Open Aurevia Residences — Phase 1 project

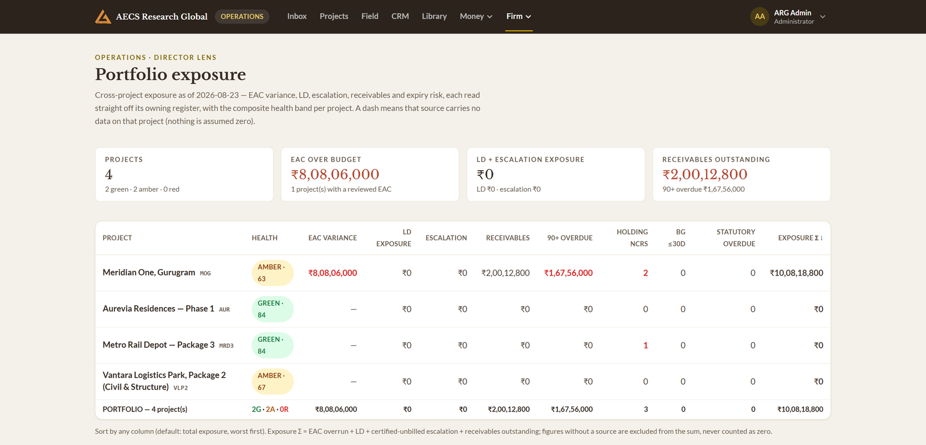pyautogui.click(x=159, y=309)
